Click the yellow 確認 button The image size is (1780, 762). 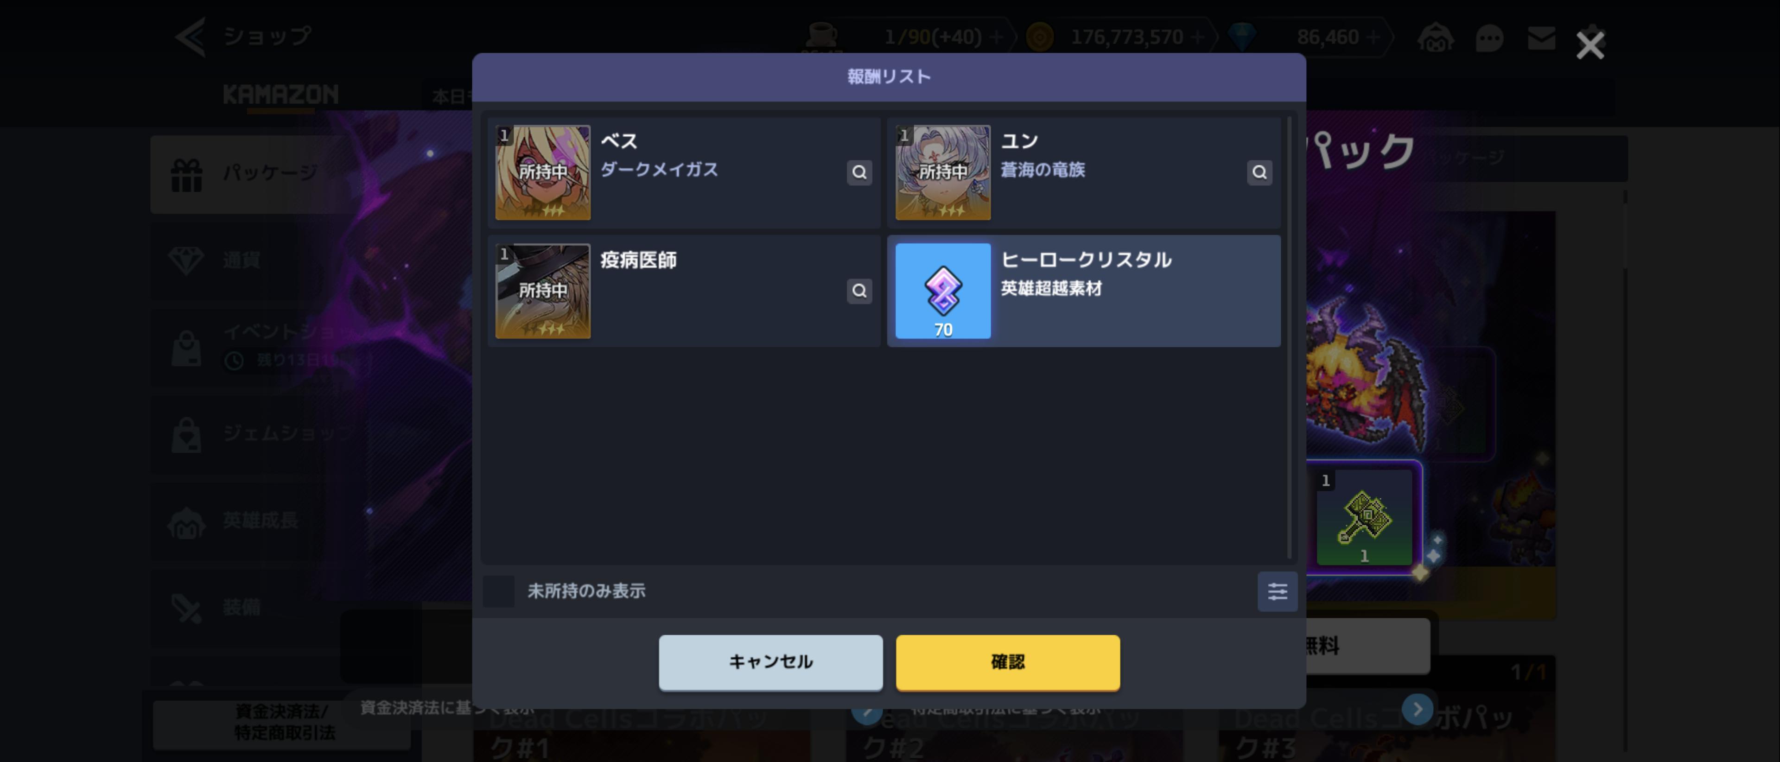tap(1007, 662)
